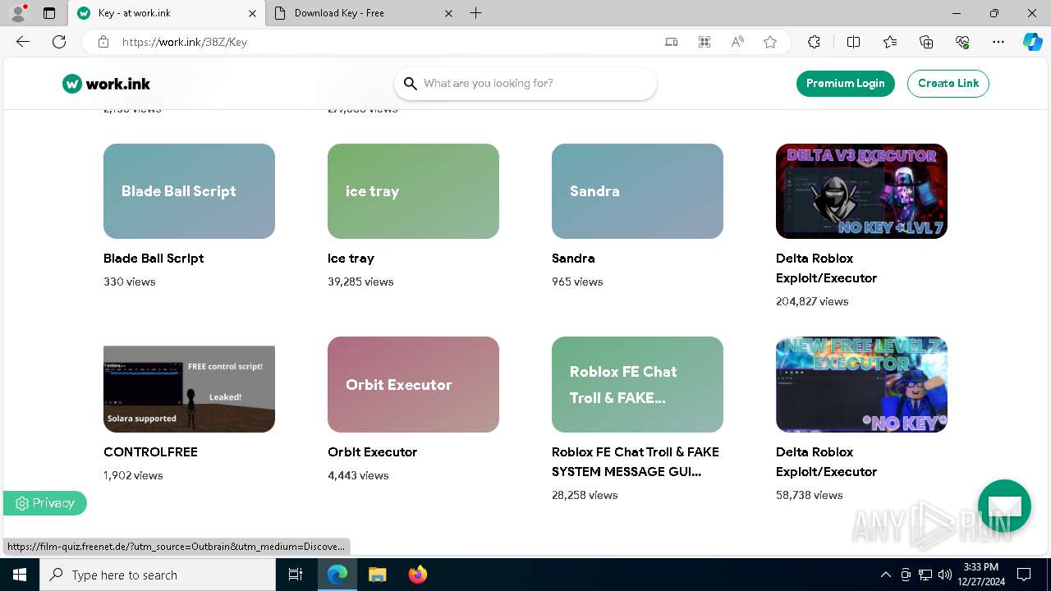The image size is (1051, 591).
Task: Click the search magnifier icon
Action: (x=411, y=84)
